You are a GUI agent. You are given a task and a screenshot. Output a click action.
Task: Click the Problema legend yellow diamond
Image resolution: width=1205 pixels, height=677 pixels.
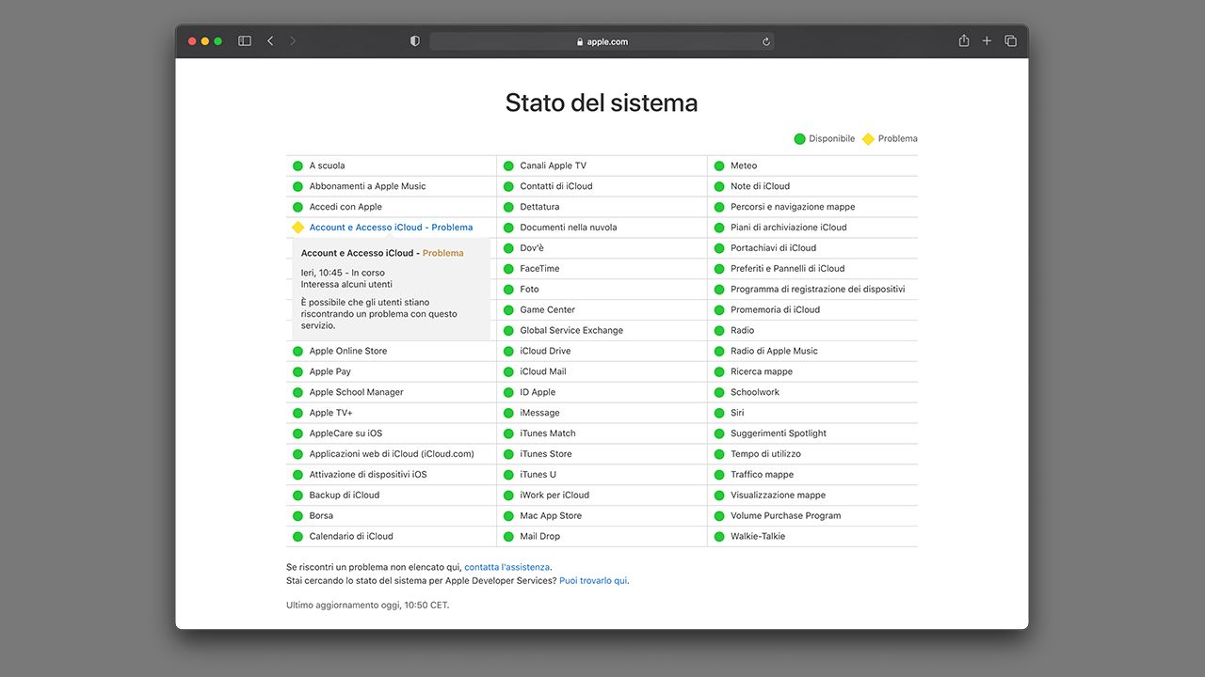tap(868, 139)
